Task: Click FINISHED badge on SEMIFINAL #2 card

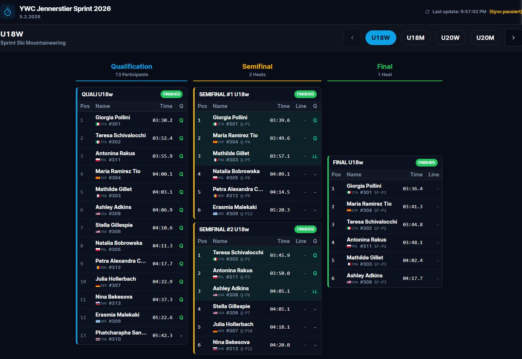Action: (x=305, y=229)
